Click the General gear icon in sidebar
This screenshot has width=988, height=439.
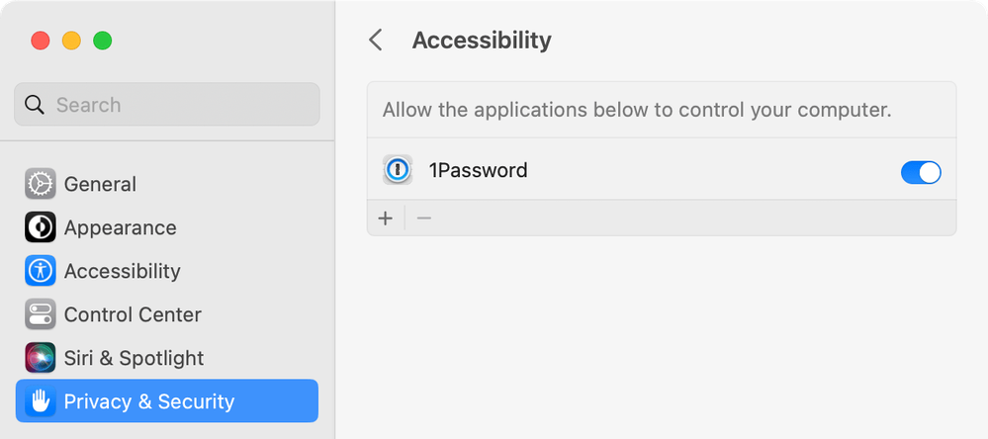(x=40, y=184)
